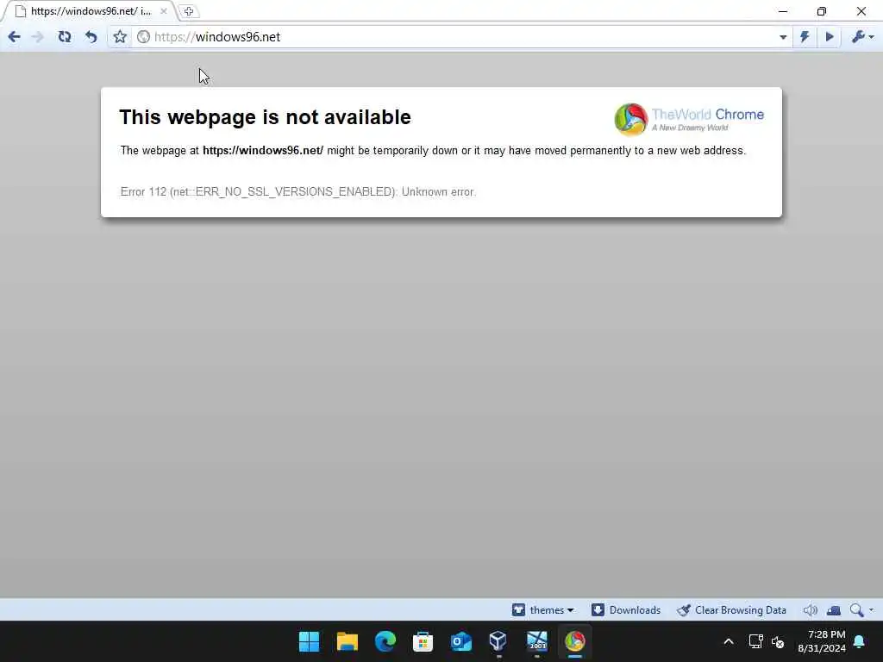Image resolution: width=883 pixels, height=662 pixels.
Task: Click the forward navigation arrow
Action: (x=38, y=37)
